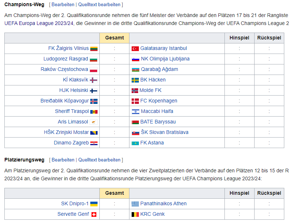The image size is (289, 223).
Task: Click the Swedish flag beside BK Häcken
Action: (x=135, y=80)
